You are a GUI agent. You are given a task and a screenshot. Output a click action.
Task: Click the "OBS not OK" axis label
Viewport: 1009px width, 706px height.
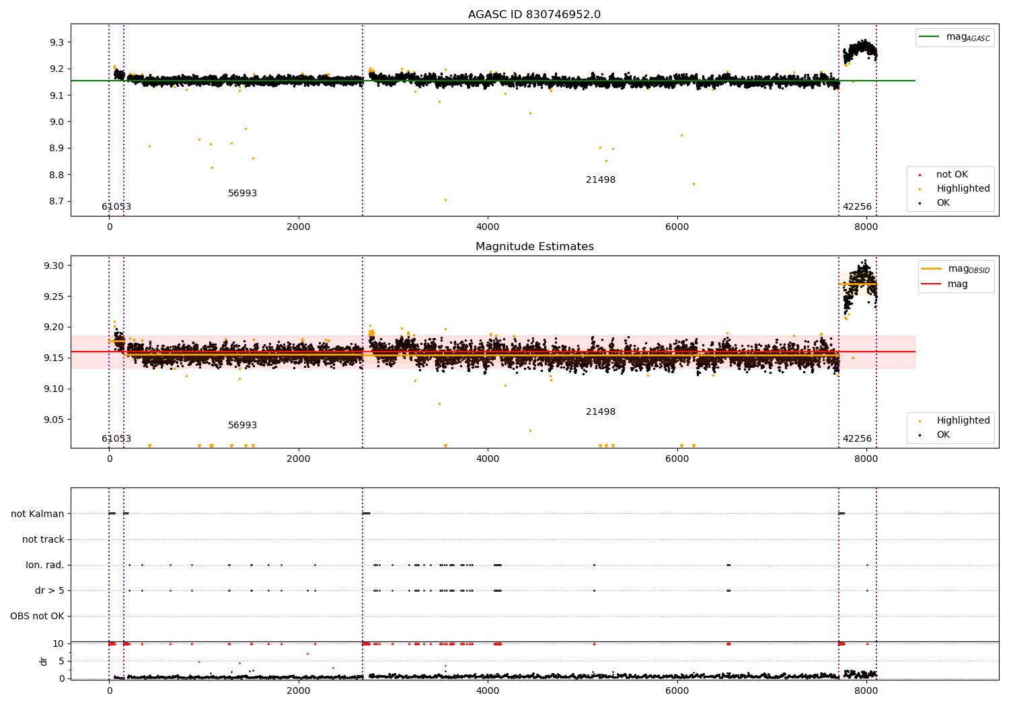coord(37,616)
